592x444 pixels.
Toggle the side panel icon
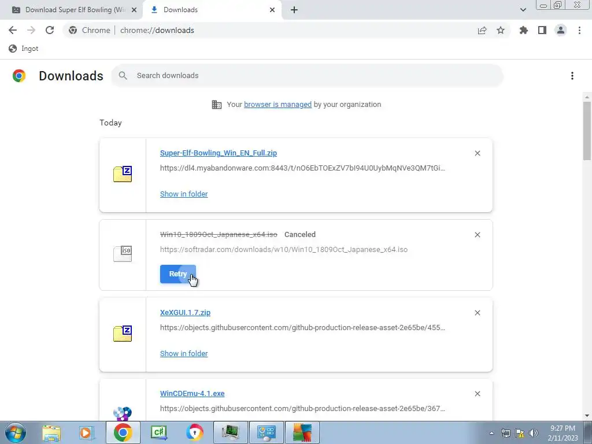tap(542, 30)
